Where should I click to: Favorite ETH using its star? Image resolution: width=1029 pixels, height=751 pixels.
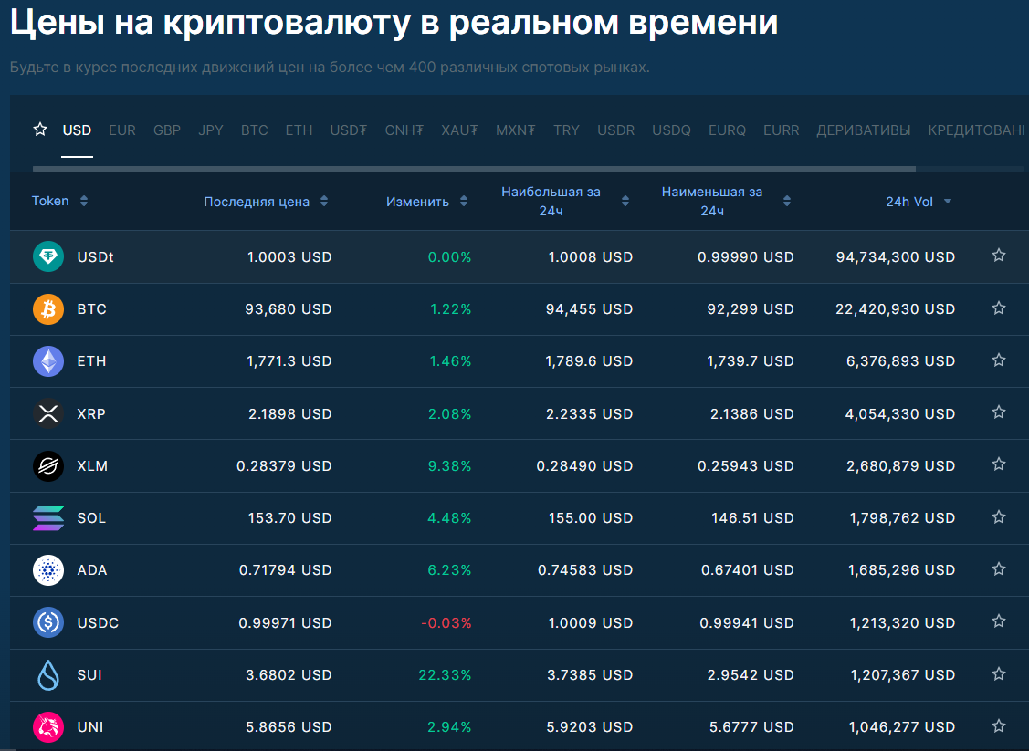[999, 360]
